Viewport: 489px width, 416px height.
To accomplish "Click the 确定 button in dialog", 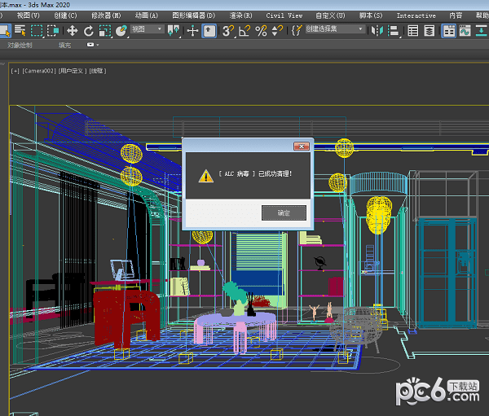I will coord(283,212).
